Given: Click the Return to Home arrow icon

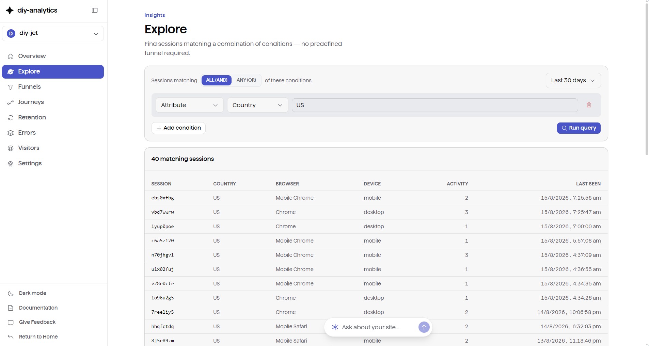Looking at the screenshot, I should point(11,337).
